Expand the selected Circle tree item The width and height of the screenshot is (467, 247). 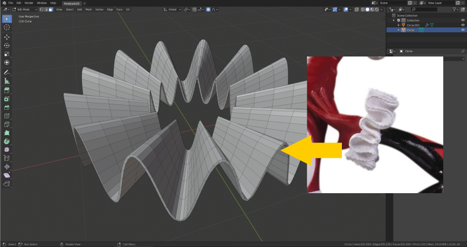coord(399,30)
